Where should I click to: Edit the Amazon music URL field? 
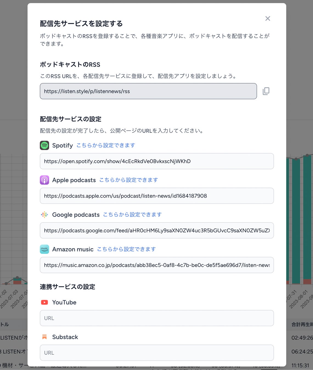[x=157, y=265]
